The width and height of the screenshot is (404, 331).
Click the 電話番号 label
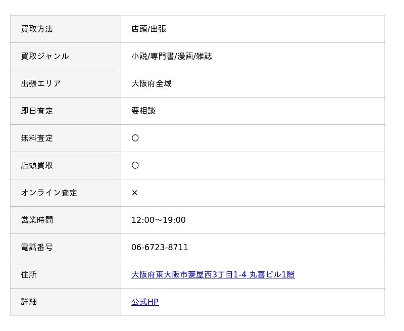click(37, 247)
